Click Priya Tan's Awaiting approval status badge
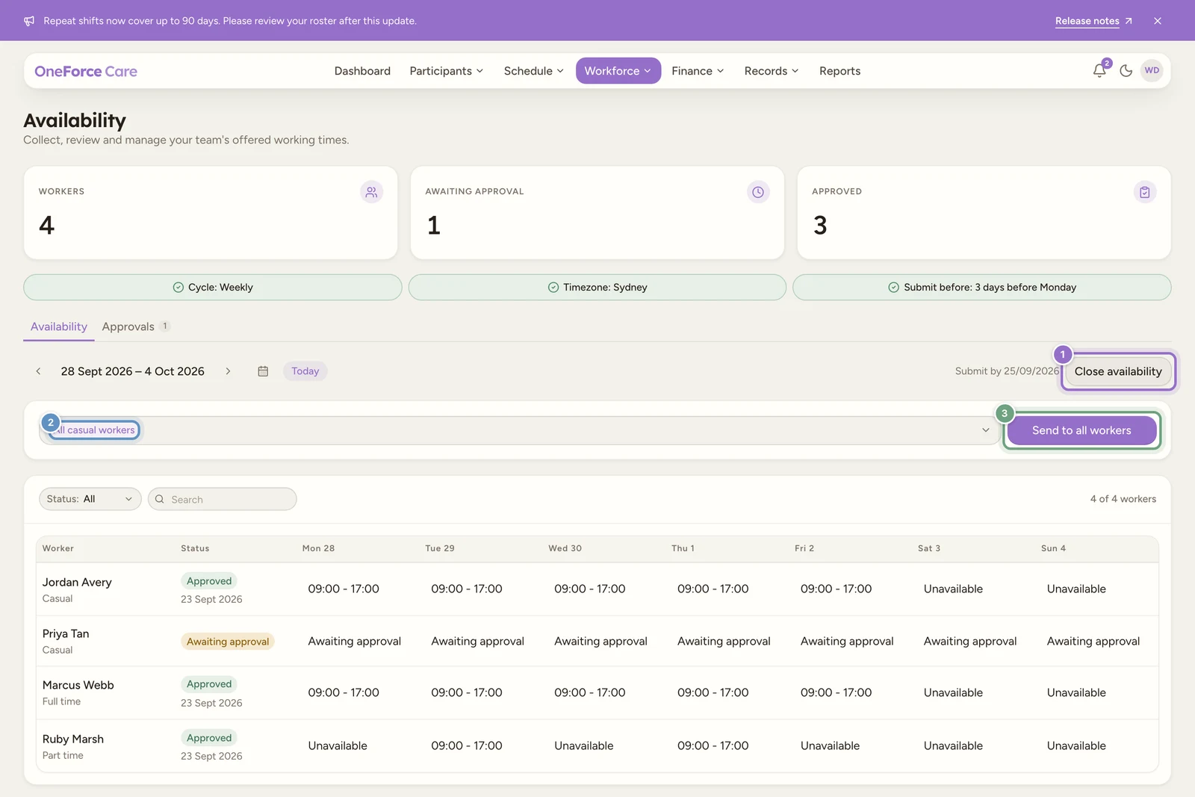Viewport: 1195px width, 797px height. click(x=228, y=642)
